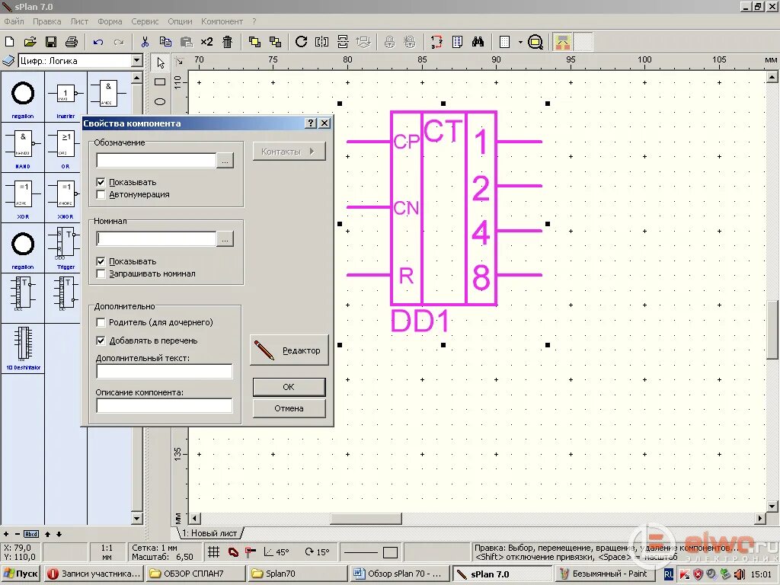Check Родитель (для дочернего) option
The height and width of the screenshot is (585, 780).
point(101,322)
